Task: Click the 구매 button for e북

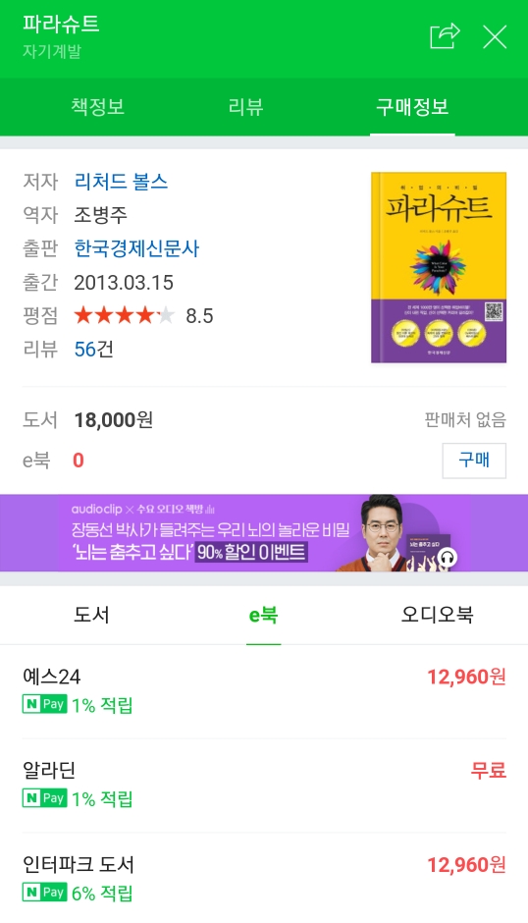Action: pyautogui.click(x=474, y=461)
